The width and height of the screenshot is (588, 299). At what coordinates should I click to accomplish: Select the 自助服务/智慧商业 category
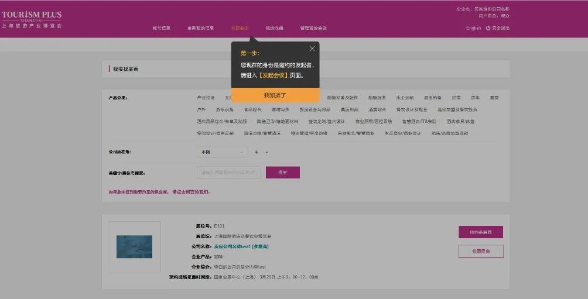[x=356, y=133]
